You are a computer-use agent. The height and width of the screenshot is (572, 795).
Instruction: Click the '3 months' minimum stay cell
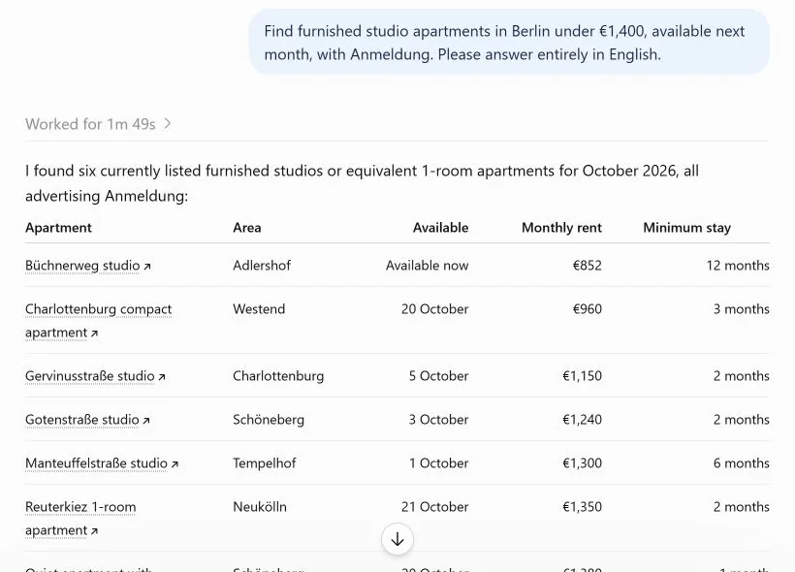pos(742,309)
